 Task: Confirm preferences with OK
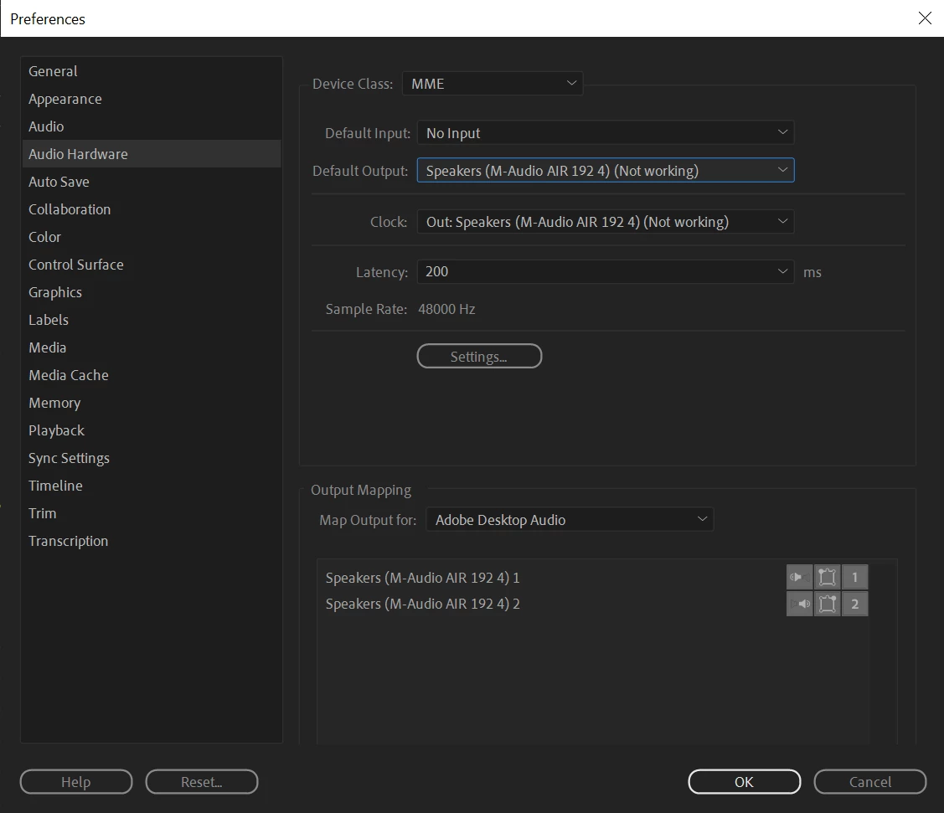point(744,782)
